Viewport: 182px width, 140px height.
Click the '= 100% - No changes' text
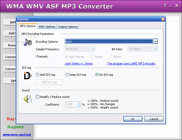[101, 104]
